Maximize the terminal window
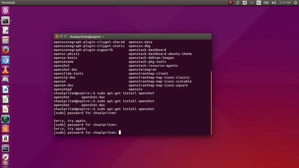 coord(65,36)
